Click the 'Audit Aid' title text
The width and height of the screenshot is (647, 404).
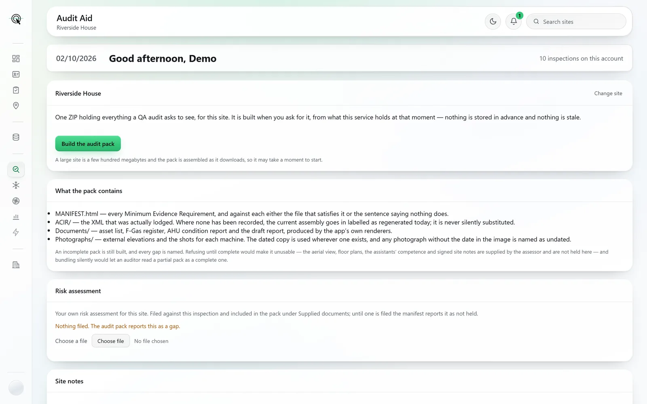pyautogui.click(x=74, y=18)
